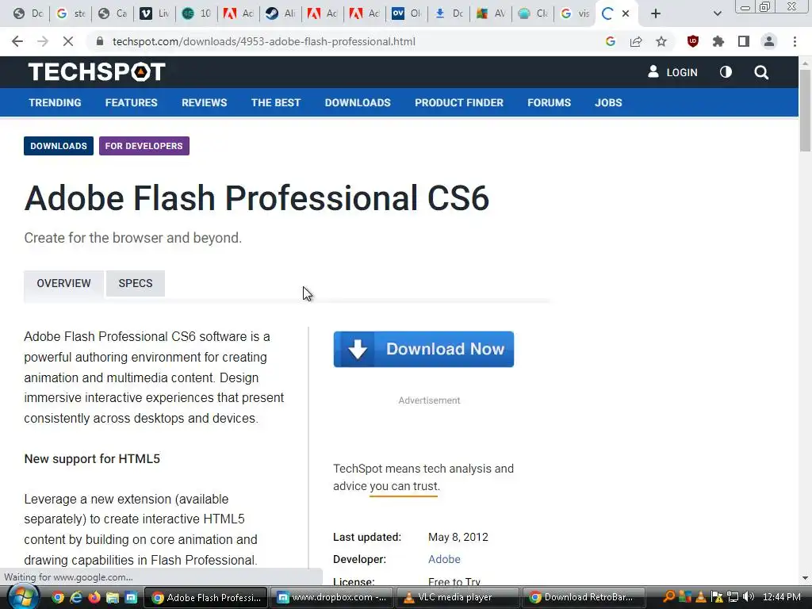Click the padlock site info icon

[100, 41]
